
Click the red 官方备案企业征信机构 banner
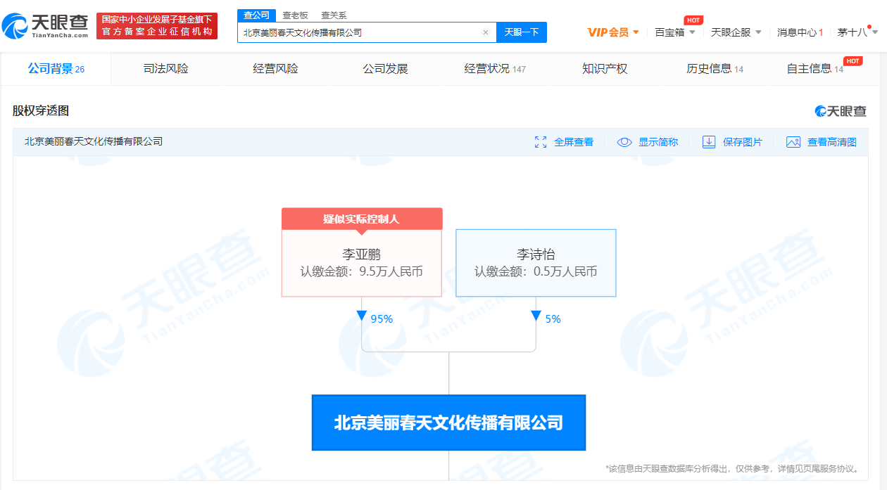(x=157, y=26)
